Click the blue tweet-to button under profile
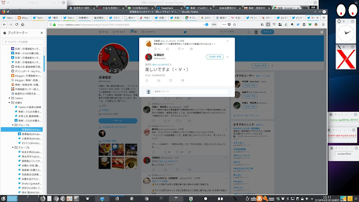 [118, 121]
